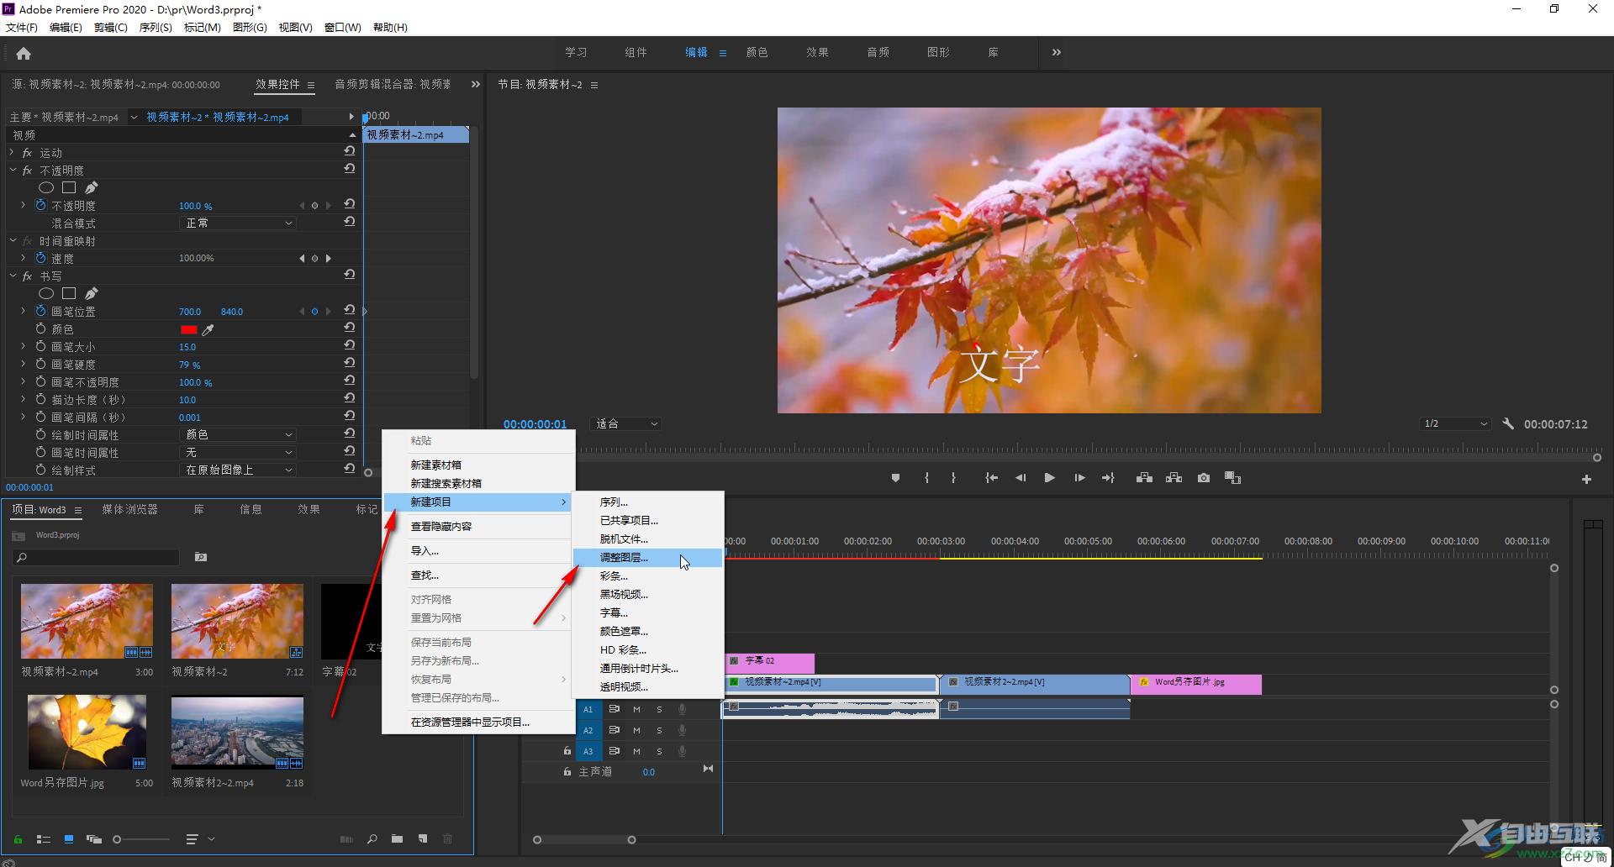Reset the 运动 effect

[x=349, y=151]
